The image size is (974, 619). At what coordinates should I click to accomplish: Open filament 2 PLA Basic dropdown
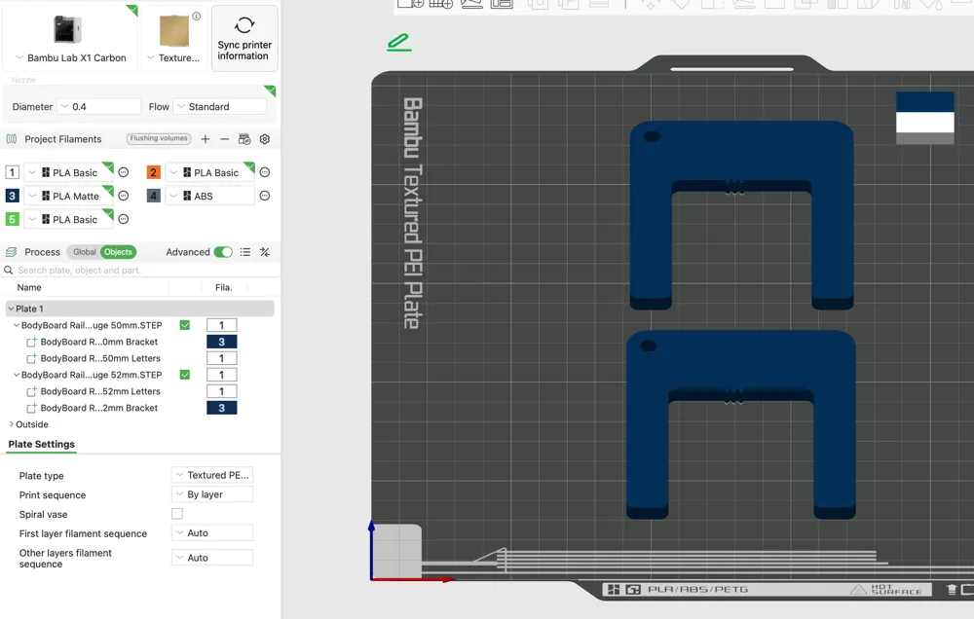210,172
